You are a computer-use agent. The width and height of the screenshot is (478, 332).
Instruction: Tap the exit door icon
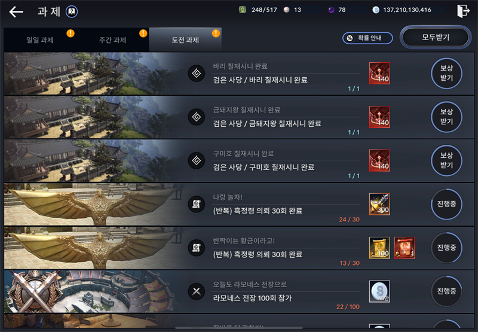point(463,11)
